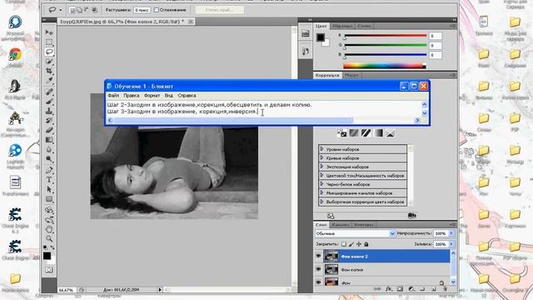Select the Gradient tool

49,140
